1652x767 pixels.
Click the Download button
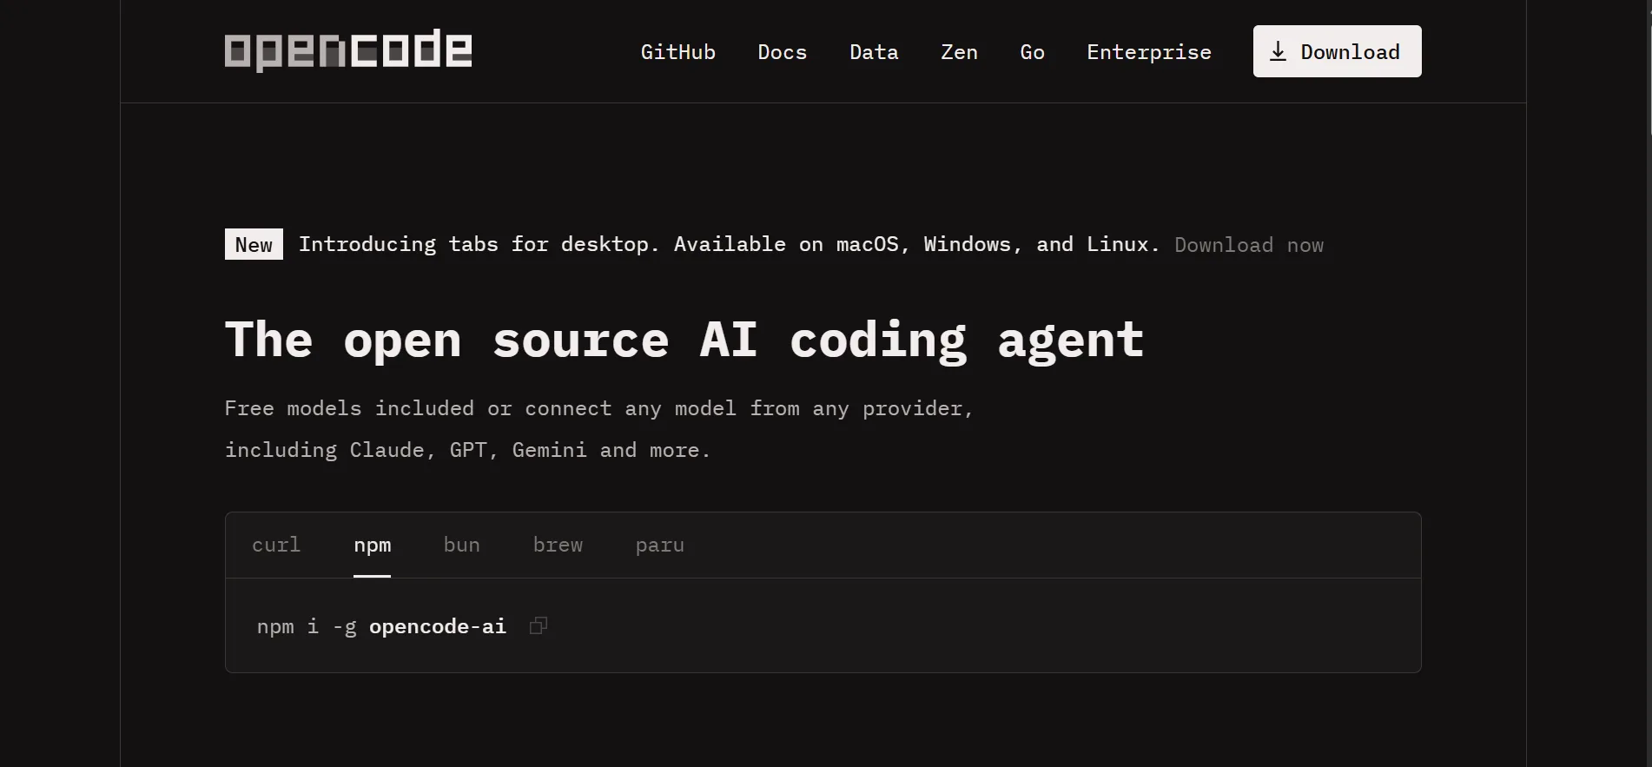click(1338, 51)
